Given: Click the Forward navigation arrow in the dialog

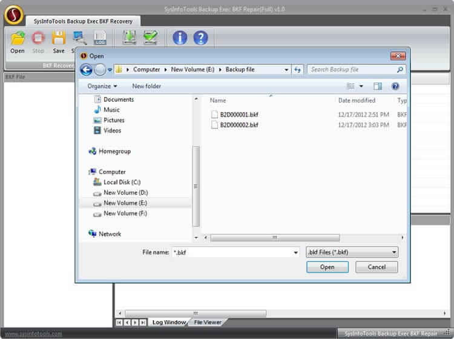Looking at the screenshot, I should 100,70.
